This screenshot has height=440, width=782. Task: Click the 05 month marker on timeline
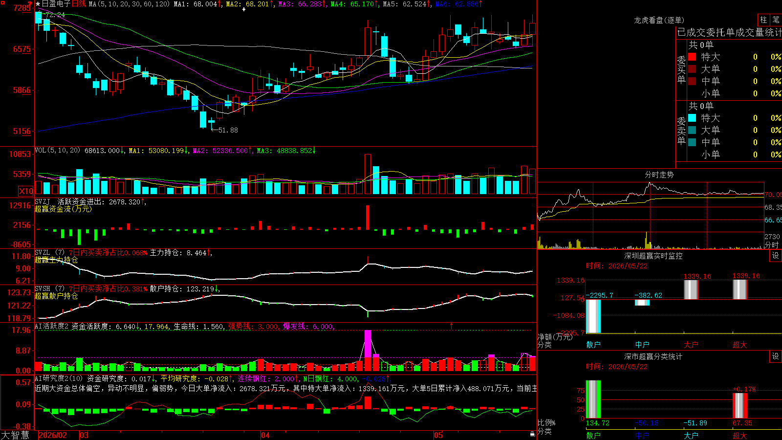[438, 435]
